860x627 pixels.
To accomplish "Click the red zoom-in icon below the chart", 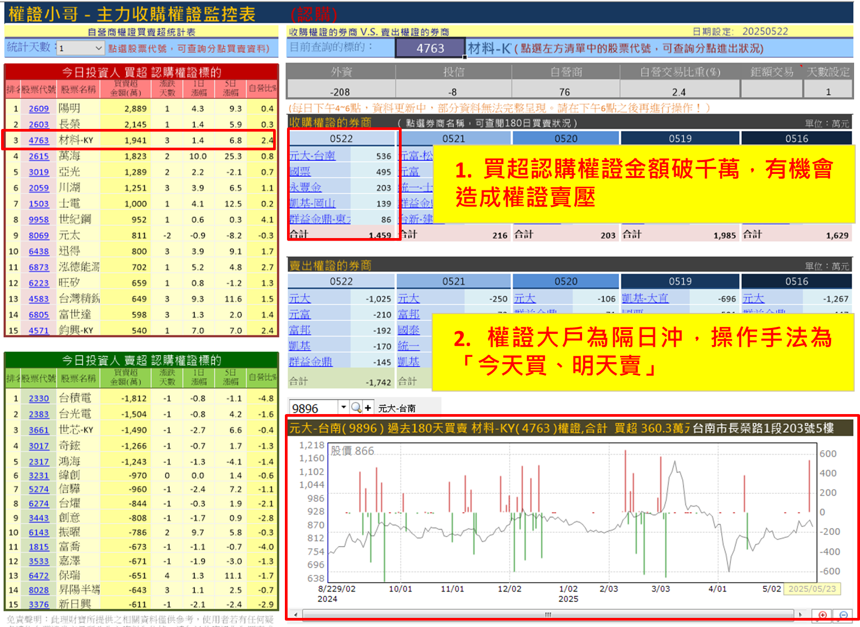I will [823, 615].
